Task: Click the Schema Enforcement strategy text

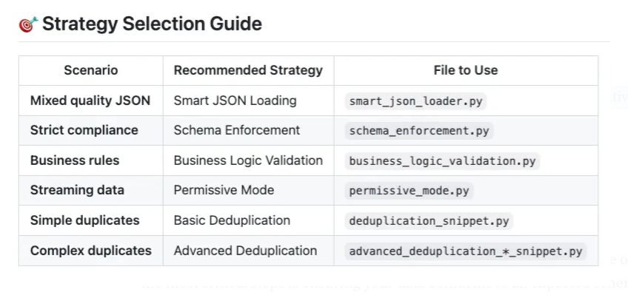Action: point(237,130)
